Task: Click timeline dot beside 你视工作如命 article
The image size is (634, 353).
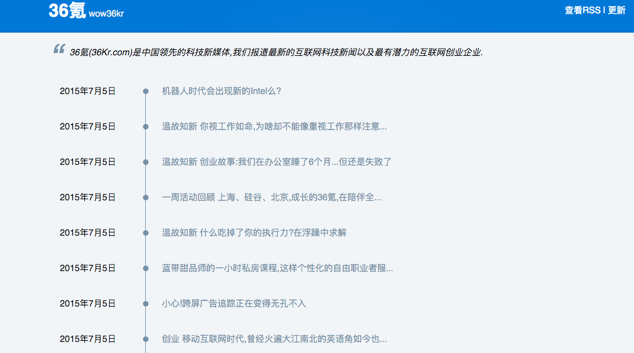Action: [146, 127]
